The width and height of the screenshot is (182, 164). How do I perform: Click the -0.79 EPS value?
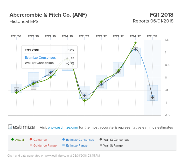(70, 63)
